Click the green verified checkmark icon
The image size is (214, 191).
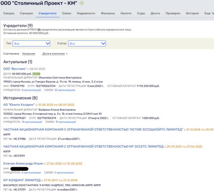pos(82,3)
